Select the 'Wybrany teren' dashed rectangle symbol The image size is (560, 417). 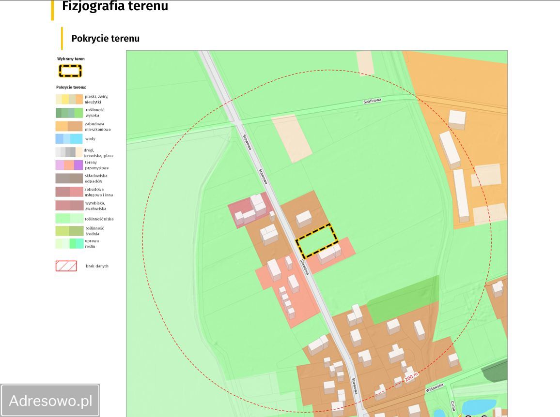[x=70, y=70]
